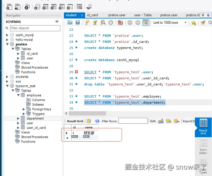Toggle stop-on-error script icon
Viewport: 212px width, 176px height.
point(120,22)
